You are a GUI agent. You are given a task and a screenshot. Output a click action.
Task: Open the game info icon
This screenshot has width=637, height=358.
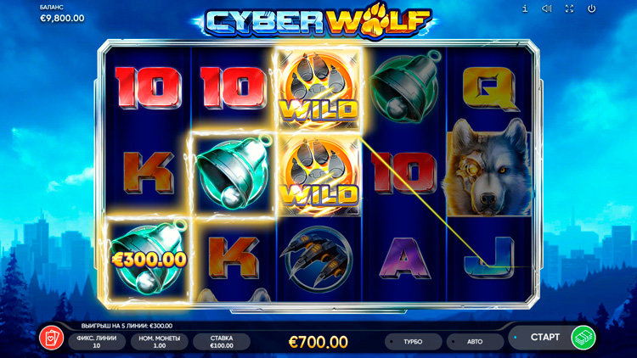(x=525, y=8)
